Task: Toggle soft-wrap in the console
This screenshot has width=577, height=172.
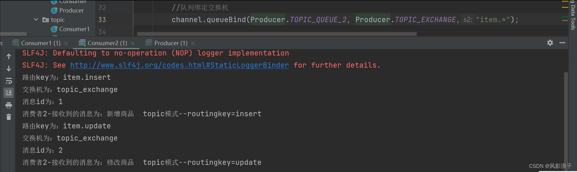Action: tap(9, 81)
